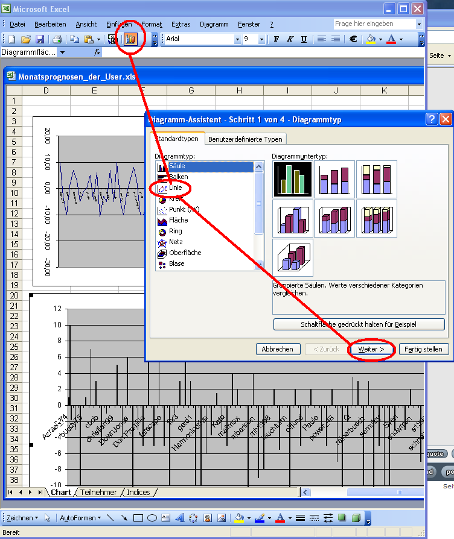Open the fill color dropdown in the formatting toolbar

pos(380,39)
